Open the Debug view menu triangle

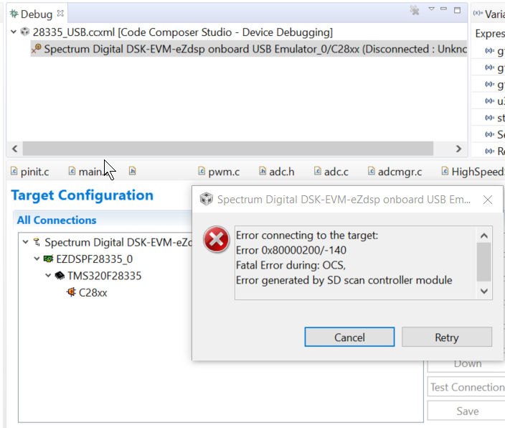[431, 9]
